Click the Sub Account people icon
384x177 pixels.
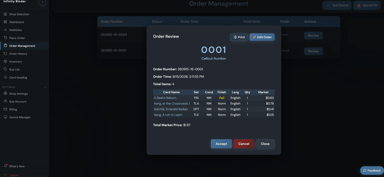click(x=5, y=101)
